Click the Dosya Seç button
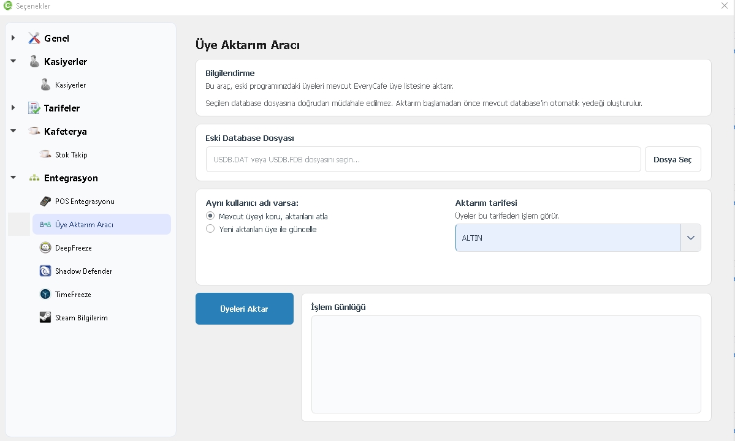This screenshot has width=735, height=441. click(672, 159)
